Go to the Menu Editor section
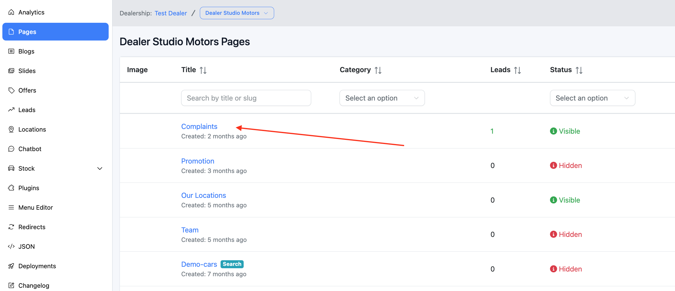Viewport: 675px width, 291px height. tap(36, 207)
